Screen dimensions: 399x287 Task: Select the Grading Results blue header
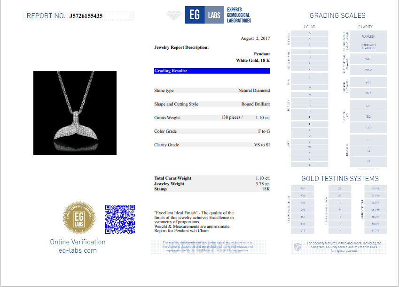(x=211, y=71)
